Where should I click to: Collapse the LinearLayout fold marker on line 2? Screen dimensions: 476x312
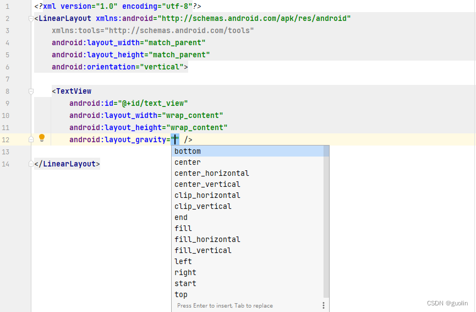[x=31, y=19]
